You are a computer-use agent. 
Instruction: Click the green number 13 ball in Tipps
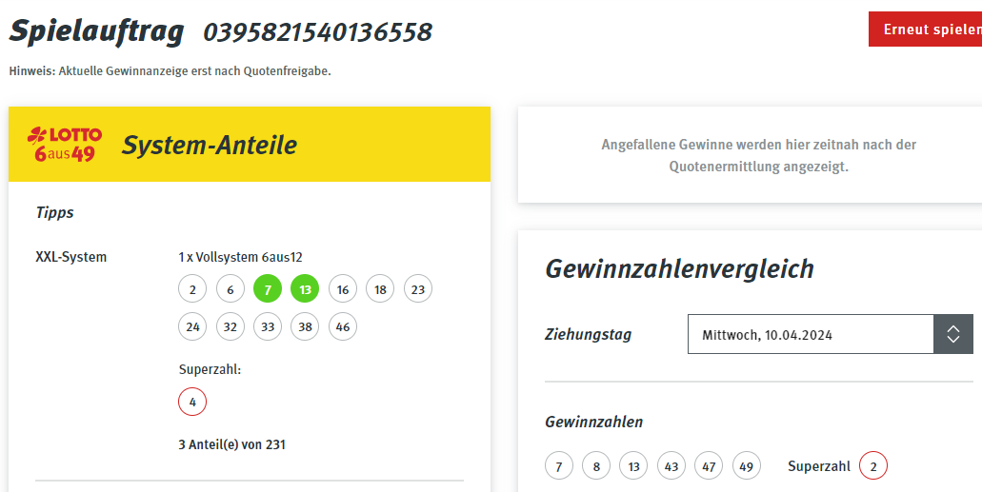tap(305, 289)
